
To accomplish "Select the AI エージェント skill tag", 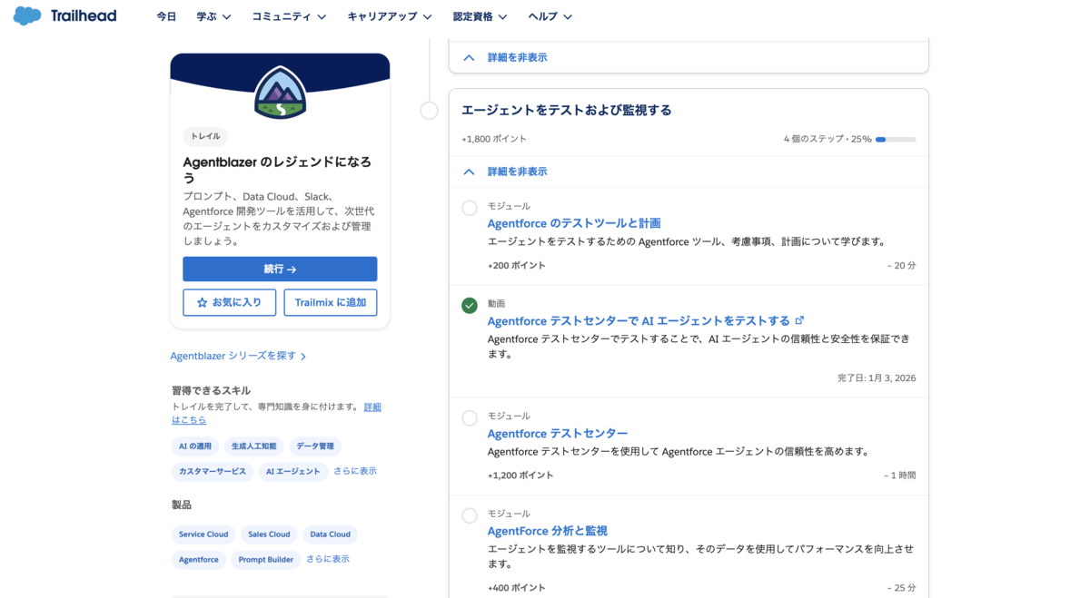I will pos(293,471).
